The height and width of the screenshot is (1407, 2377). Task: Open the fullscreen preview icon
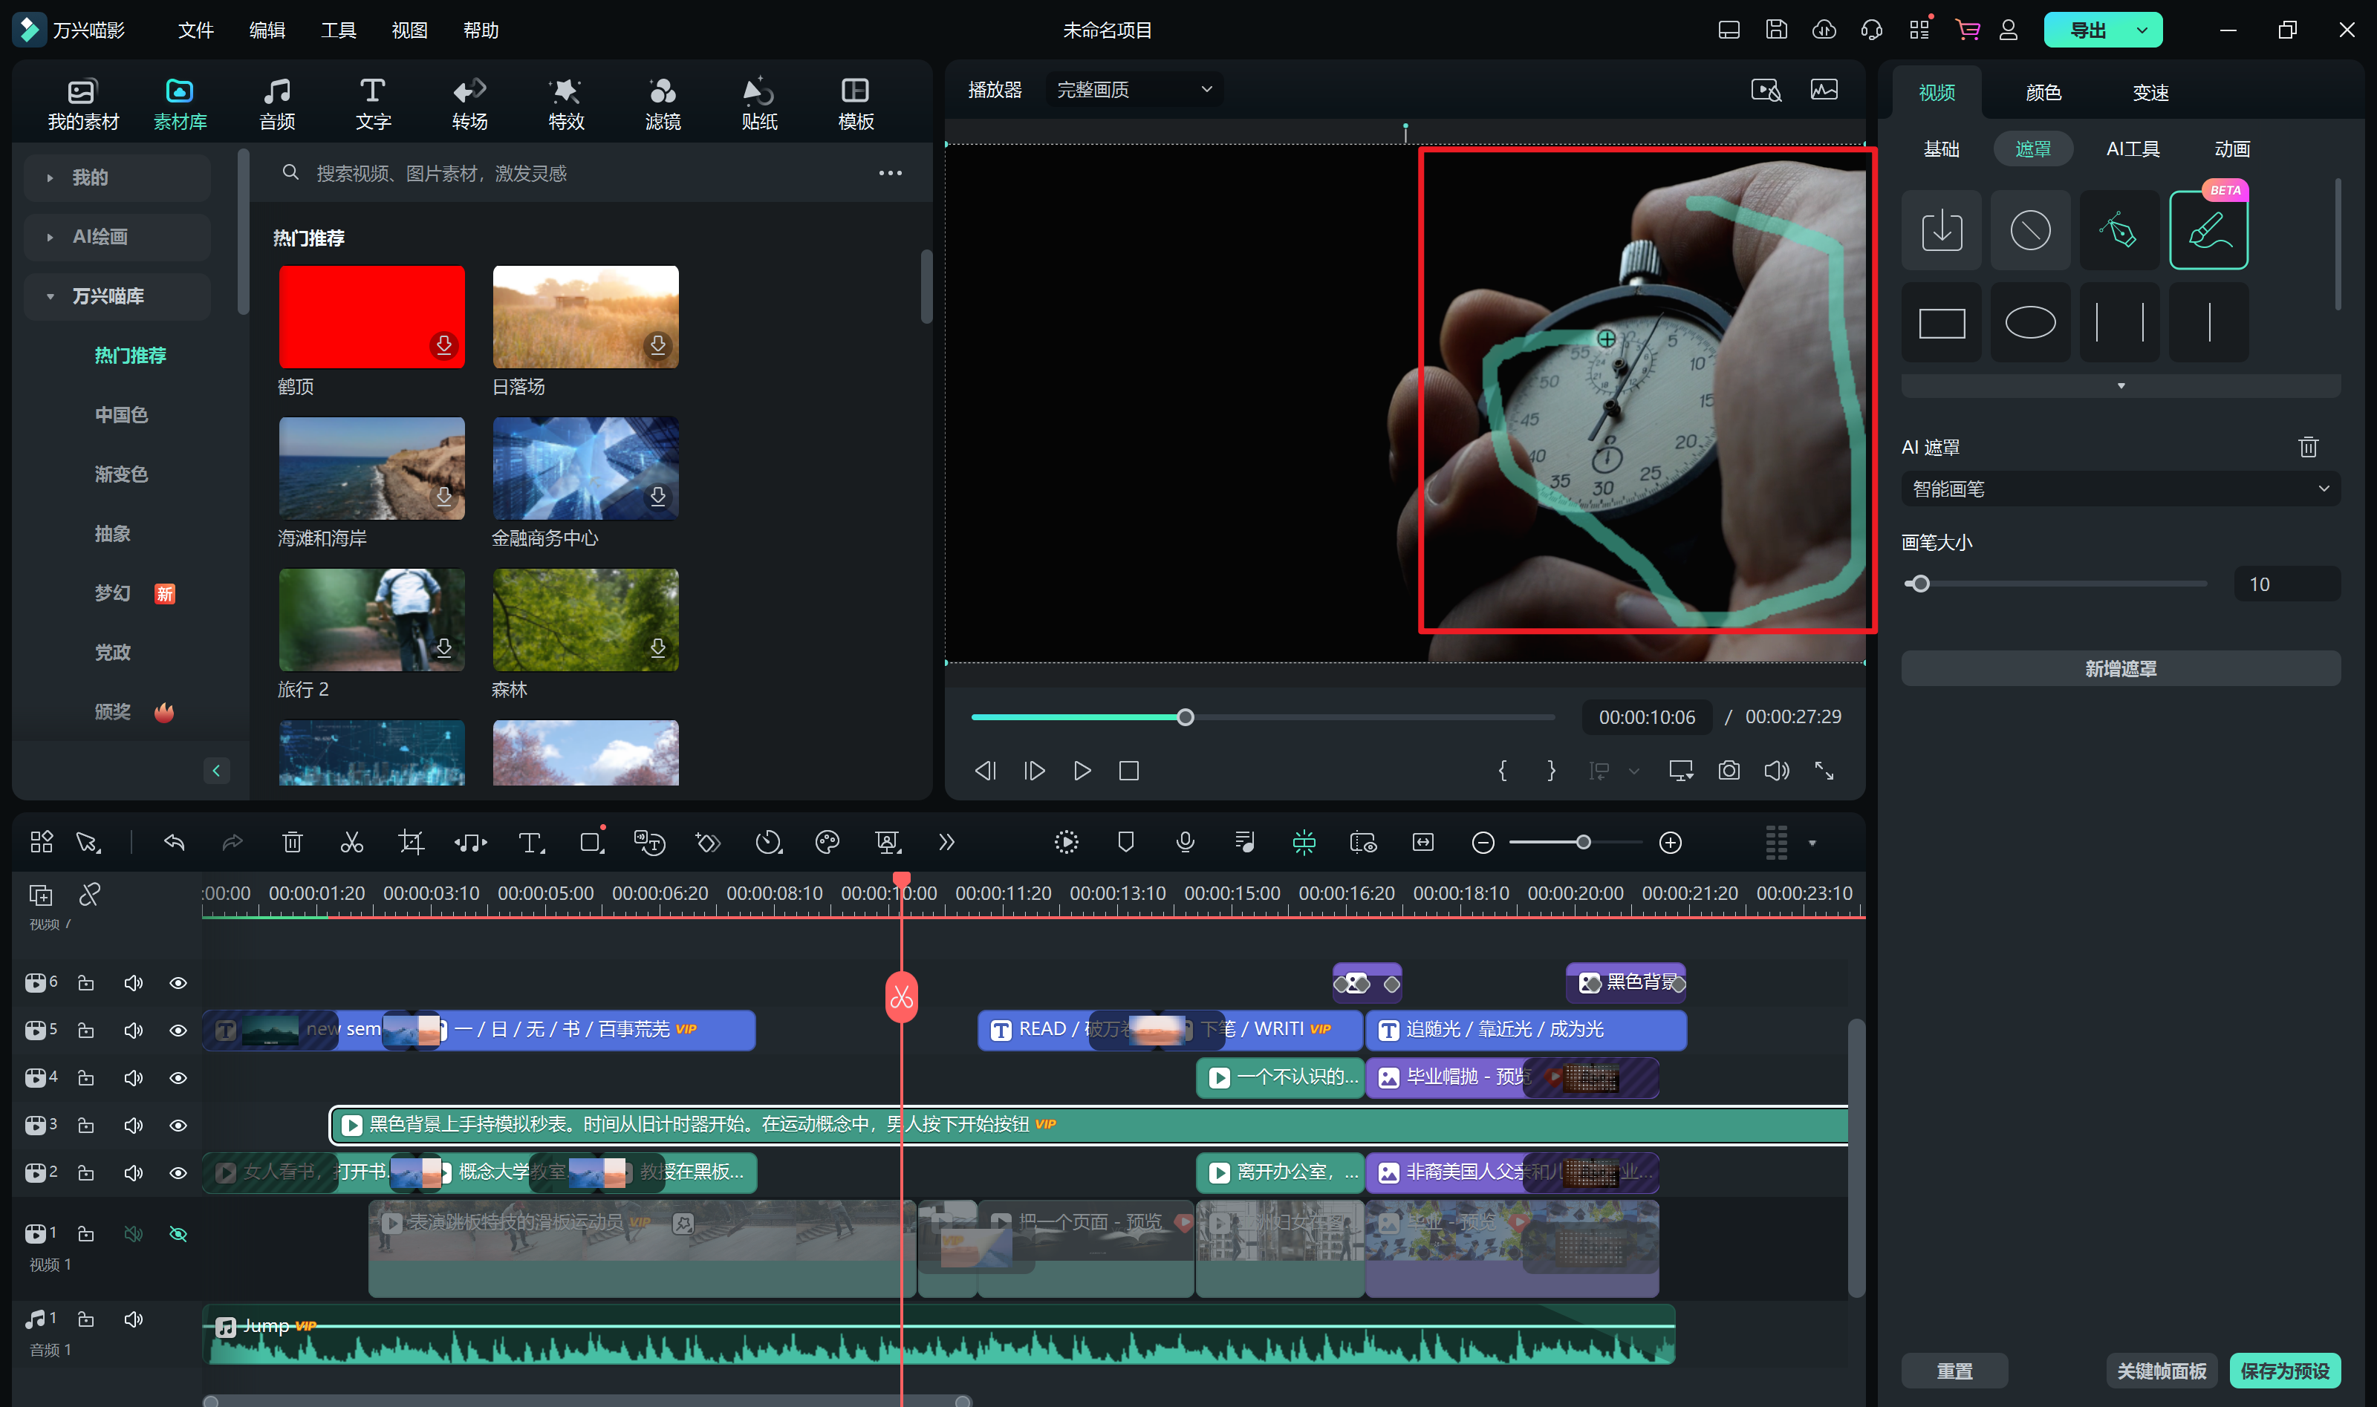tap(1824, 771)
